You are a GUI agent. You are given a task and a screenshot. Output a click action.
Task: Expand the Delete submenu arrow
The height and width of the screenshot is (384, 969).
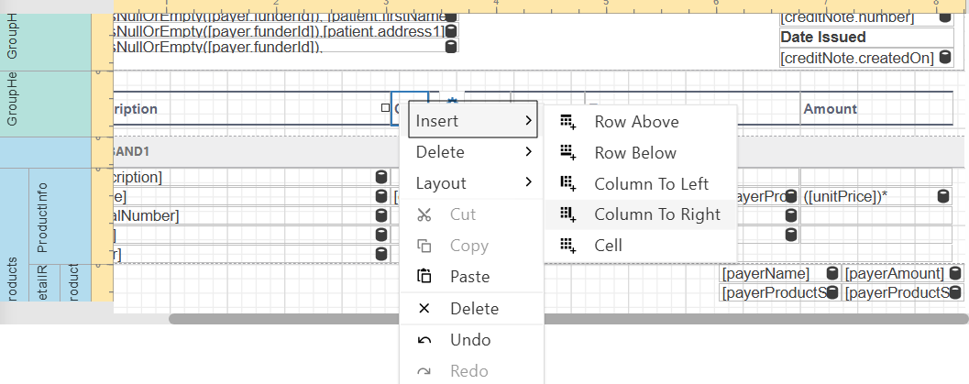[528, 152]
